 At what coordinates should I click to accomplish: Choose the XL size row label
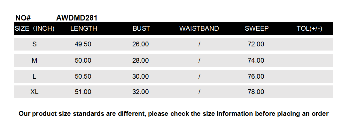pyautogui.click(x=35, y=92)
